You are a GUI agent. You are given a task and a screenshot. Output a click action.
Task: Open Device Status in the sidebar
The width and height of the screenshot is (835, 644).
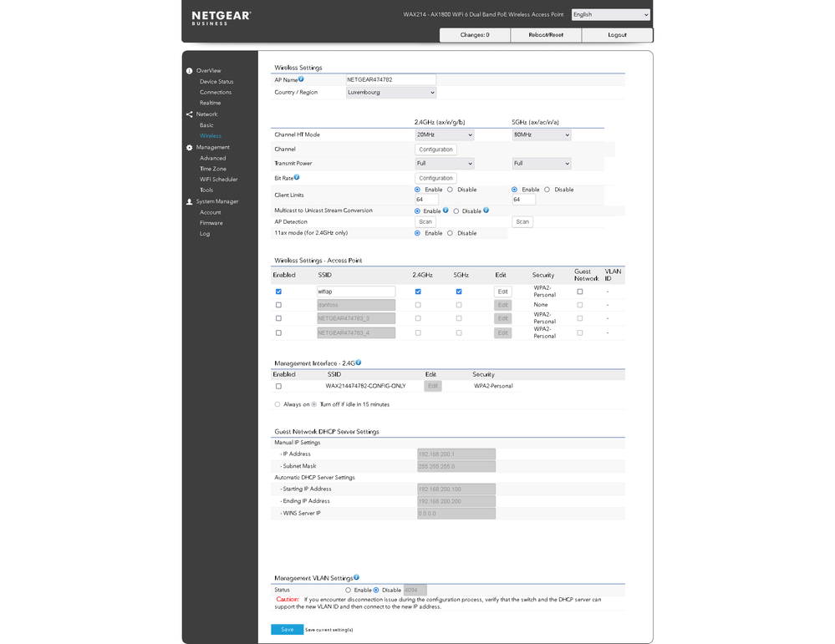[216, 82]
